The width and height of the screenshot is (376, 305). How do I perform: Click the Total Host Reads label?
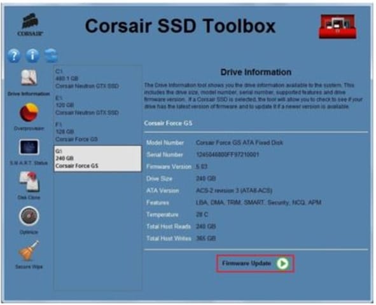pyautogui.click(x=169, y=226)
